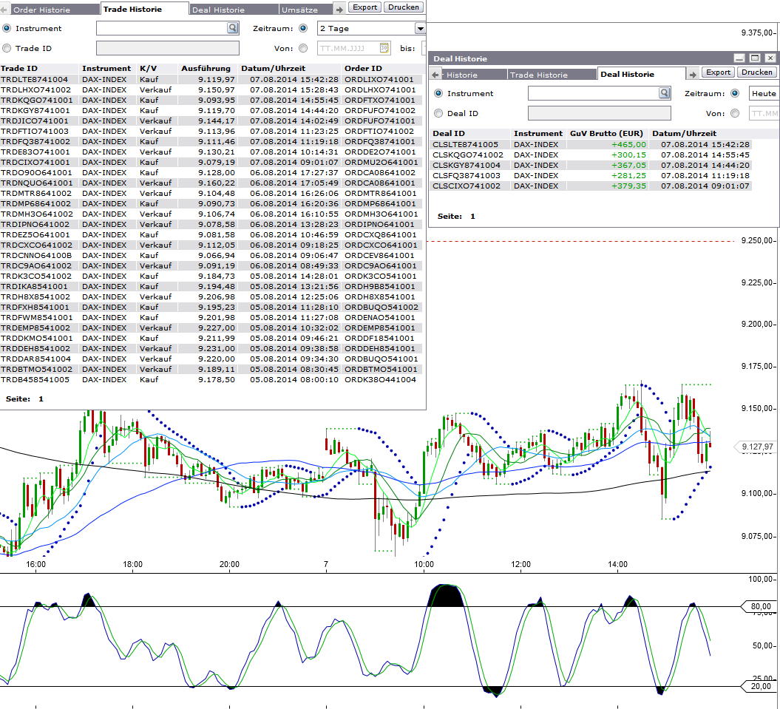Switch to Deal Historie tab in left panel
This screenshot has height=709, width=780.
pyautogui.click(x=234, y=10)
